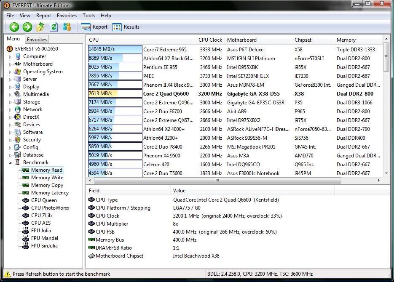Click the green Forward arrow toolbar icon
Image resolution: width=394 pixels, height=282 pixels.
[27, 27]
